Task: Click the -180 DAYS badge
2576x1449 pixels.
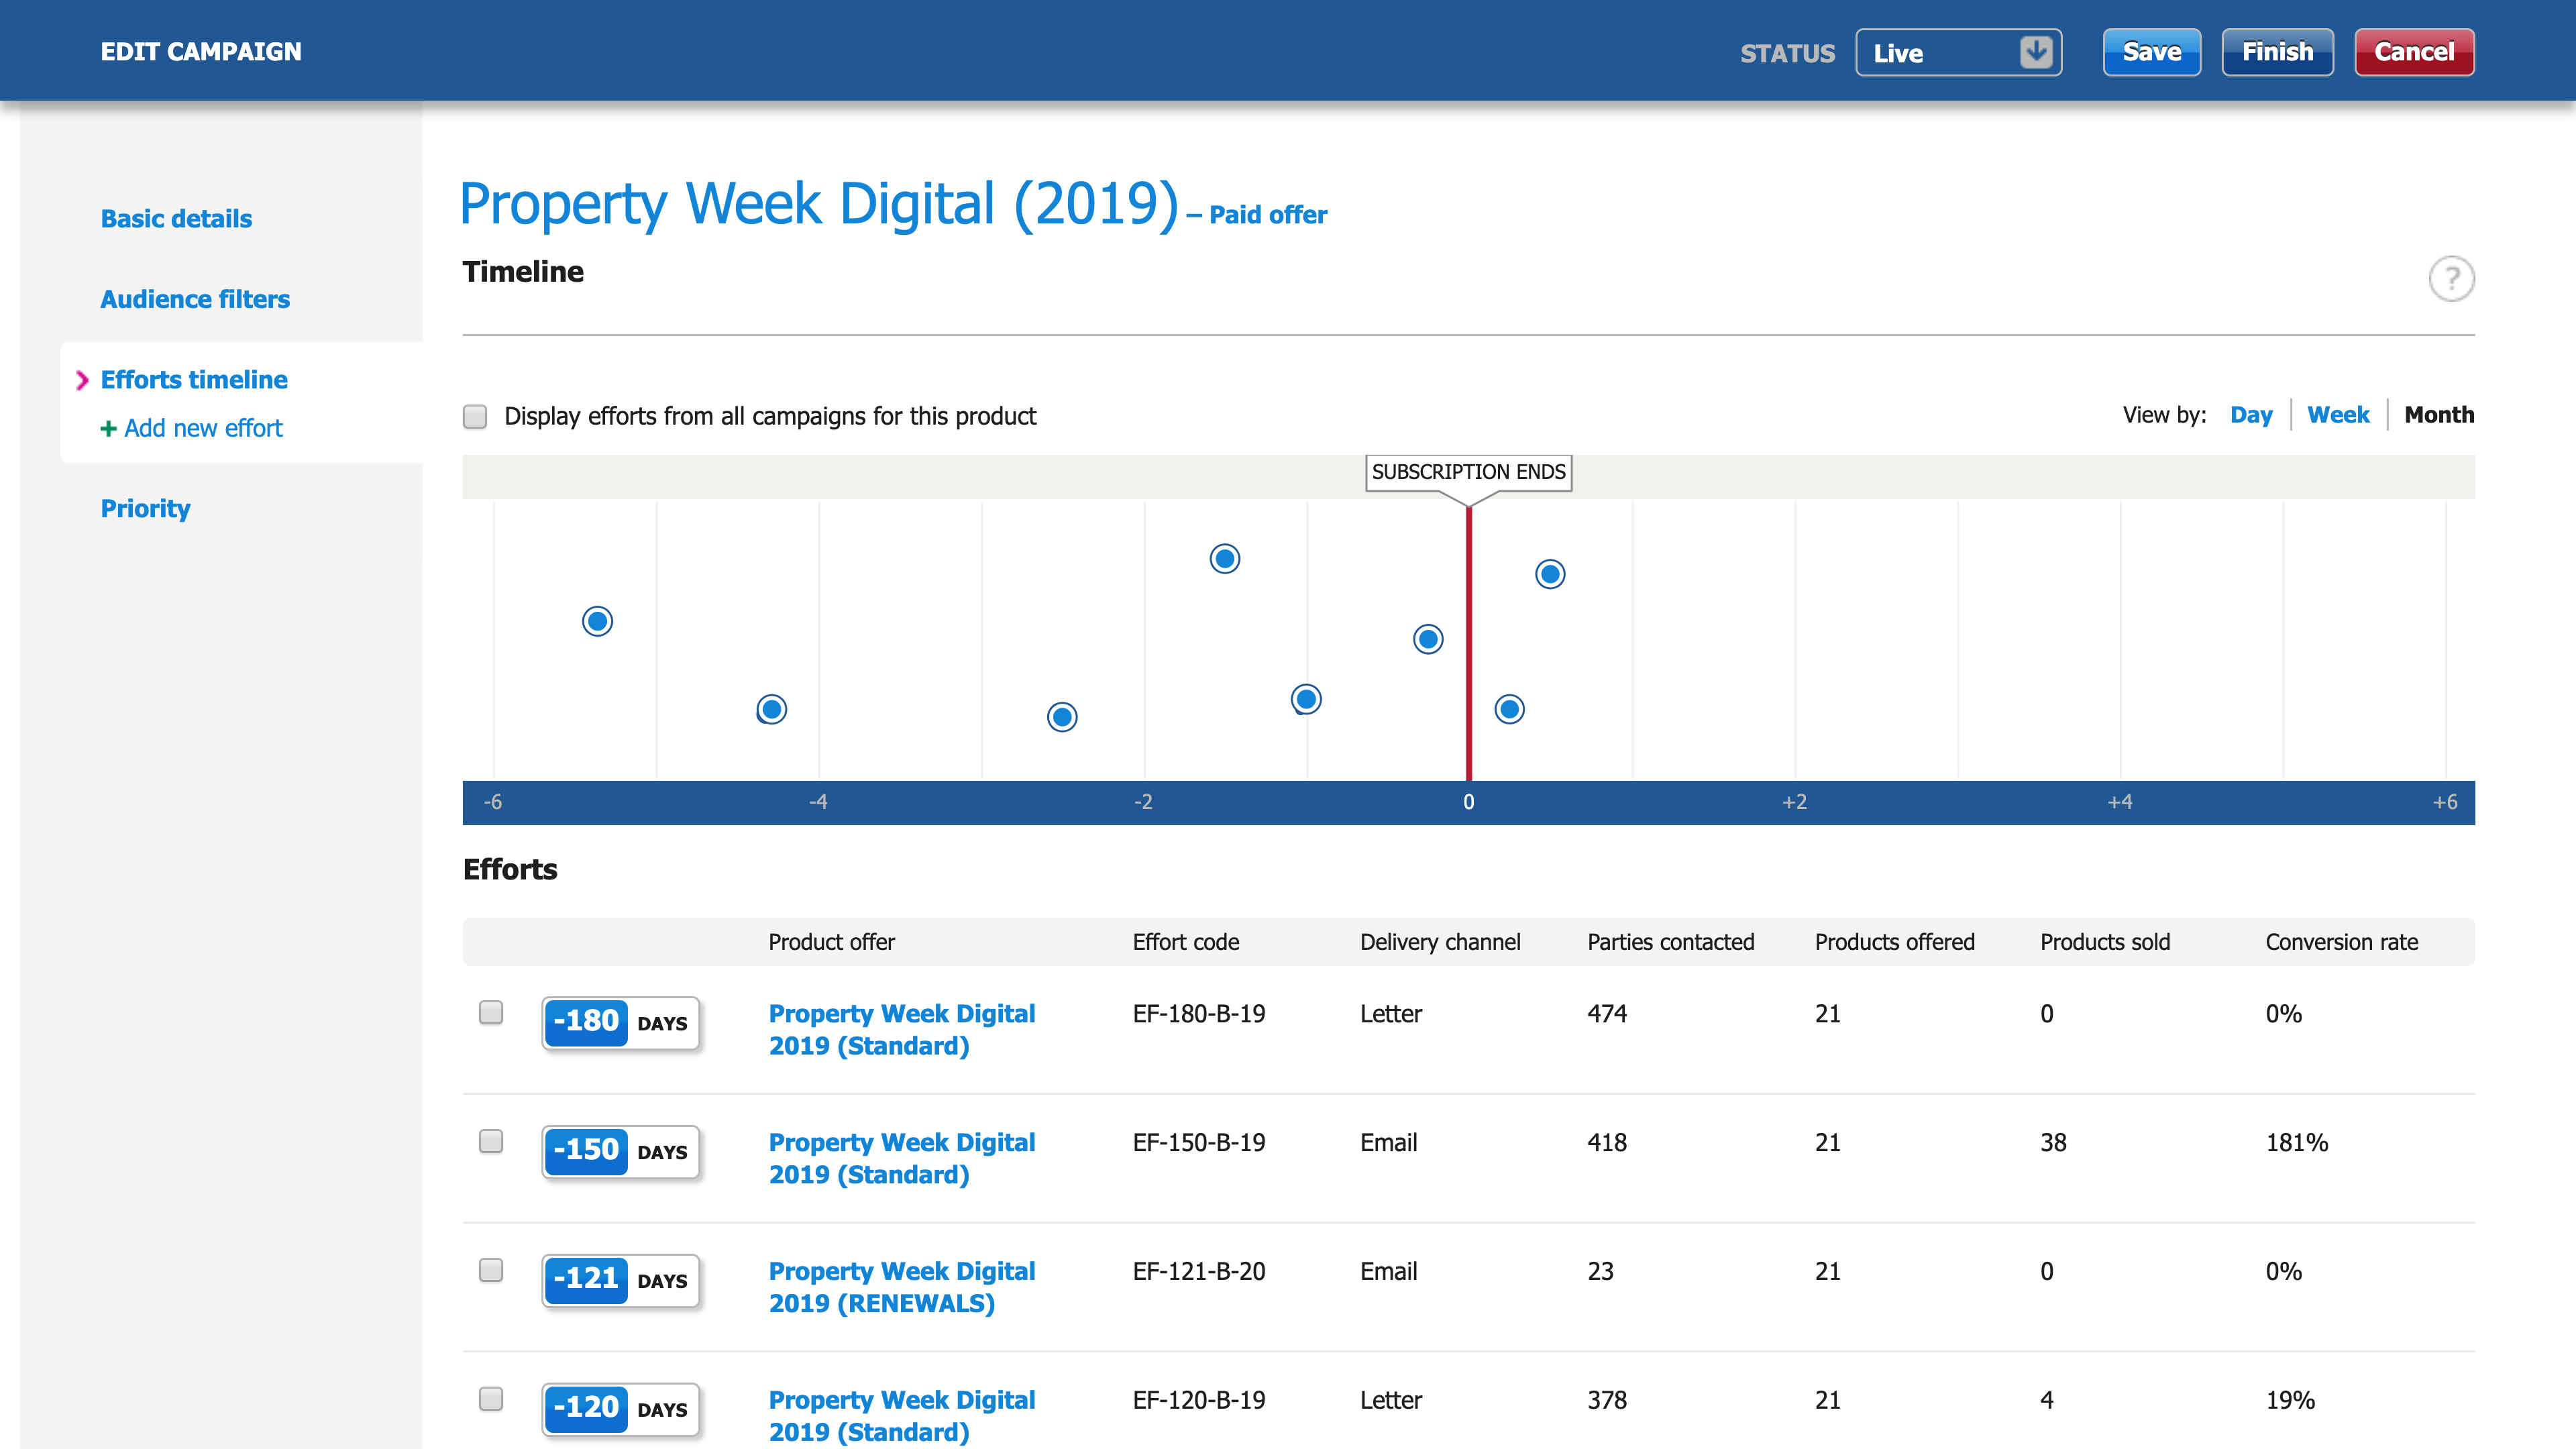Action: (x=620, y=1022)
